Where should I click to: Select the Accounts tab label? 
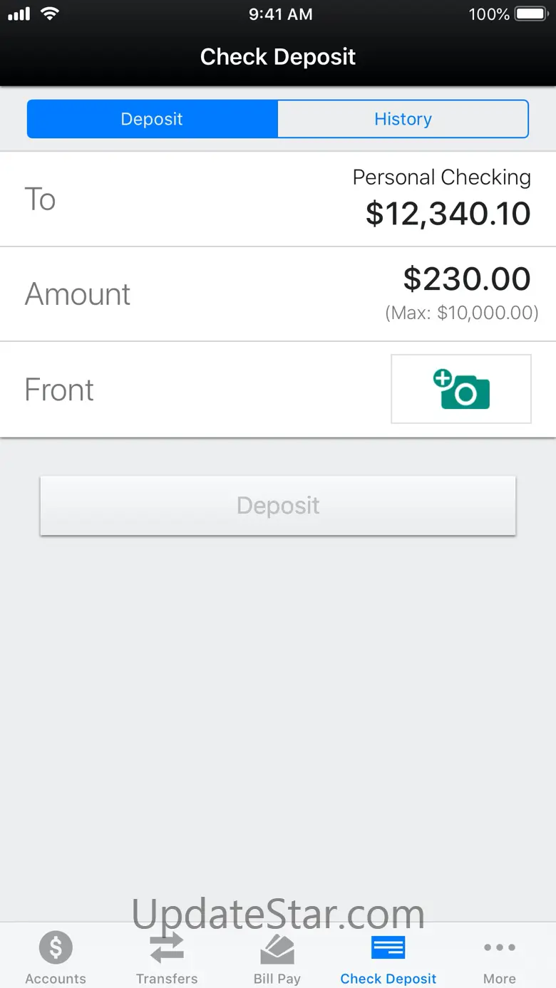coord(56,979)
